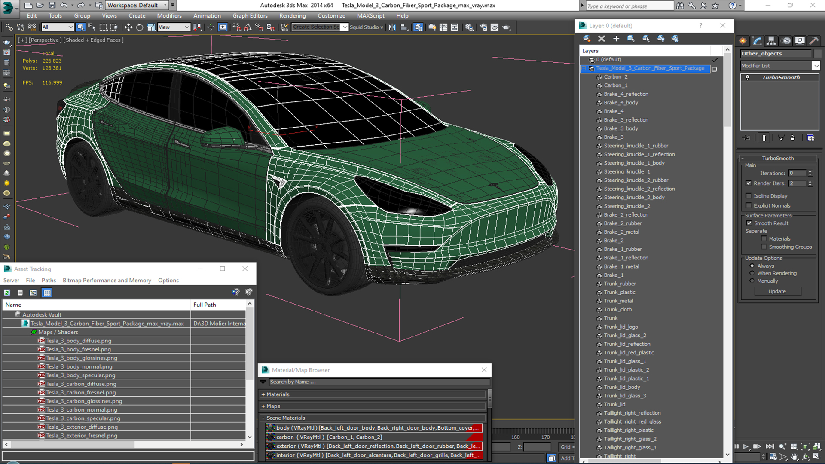Collapse Tesla_Model_3_Carbon_Fiber_Sport_Package layer

click(584, 68)
